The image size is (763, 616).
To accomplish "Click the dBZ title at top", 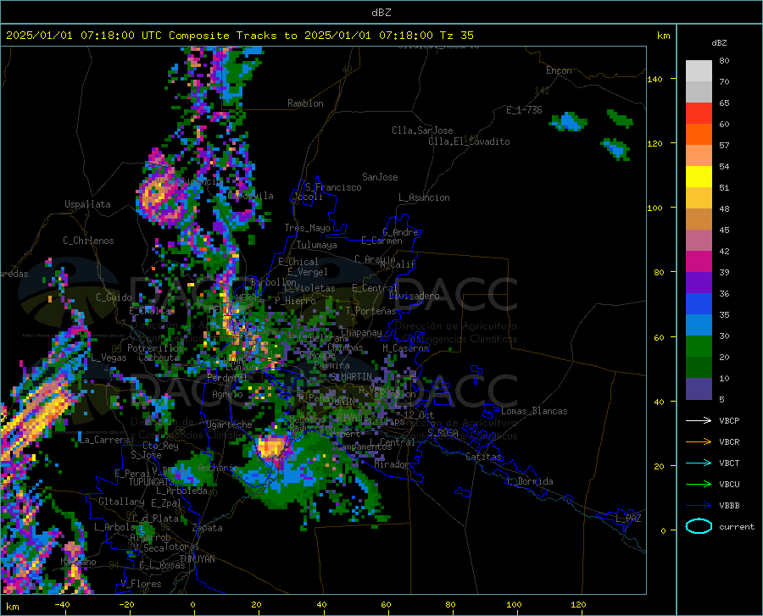I will pos(381,13).
